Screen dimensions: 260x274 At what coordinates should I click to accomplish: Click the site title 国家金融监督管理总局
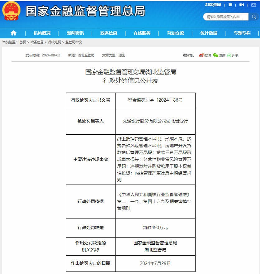86,11
